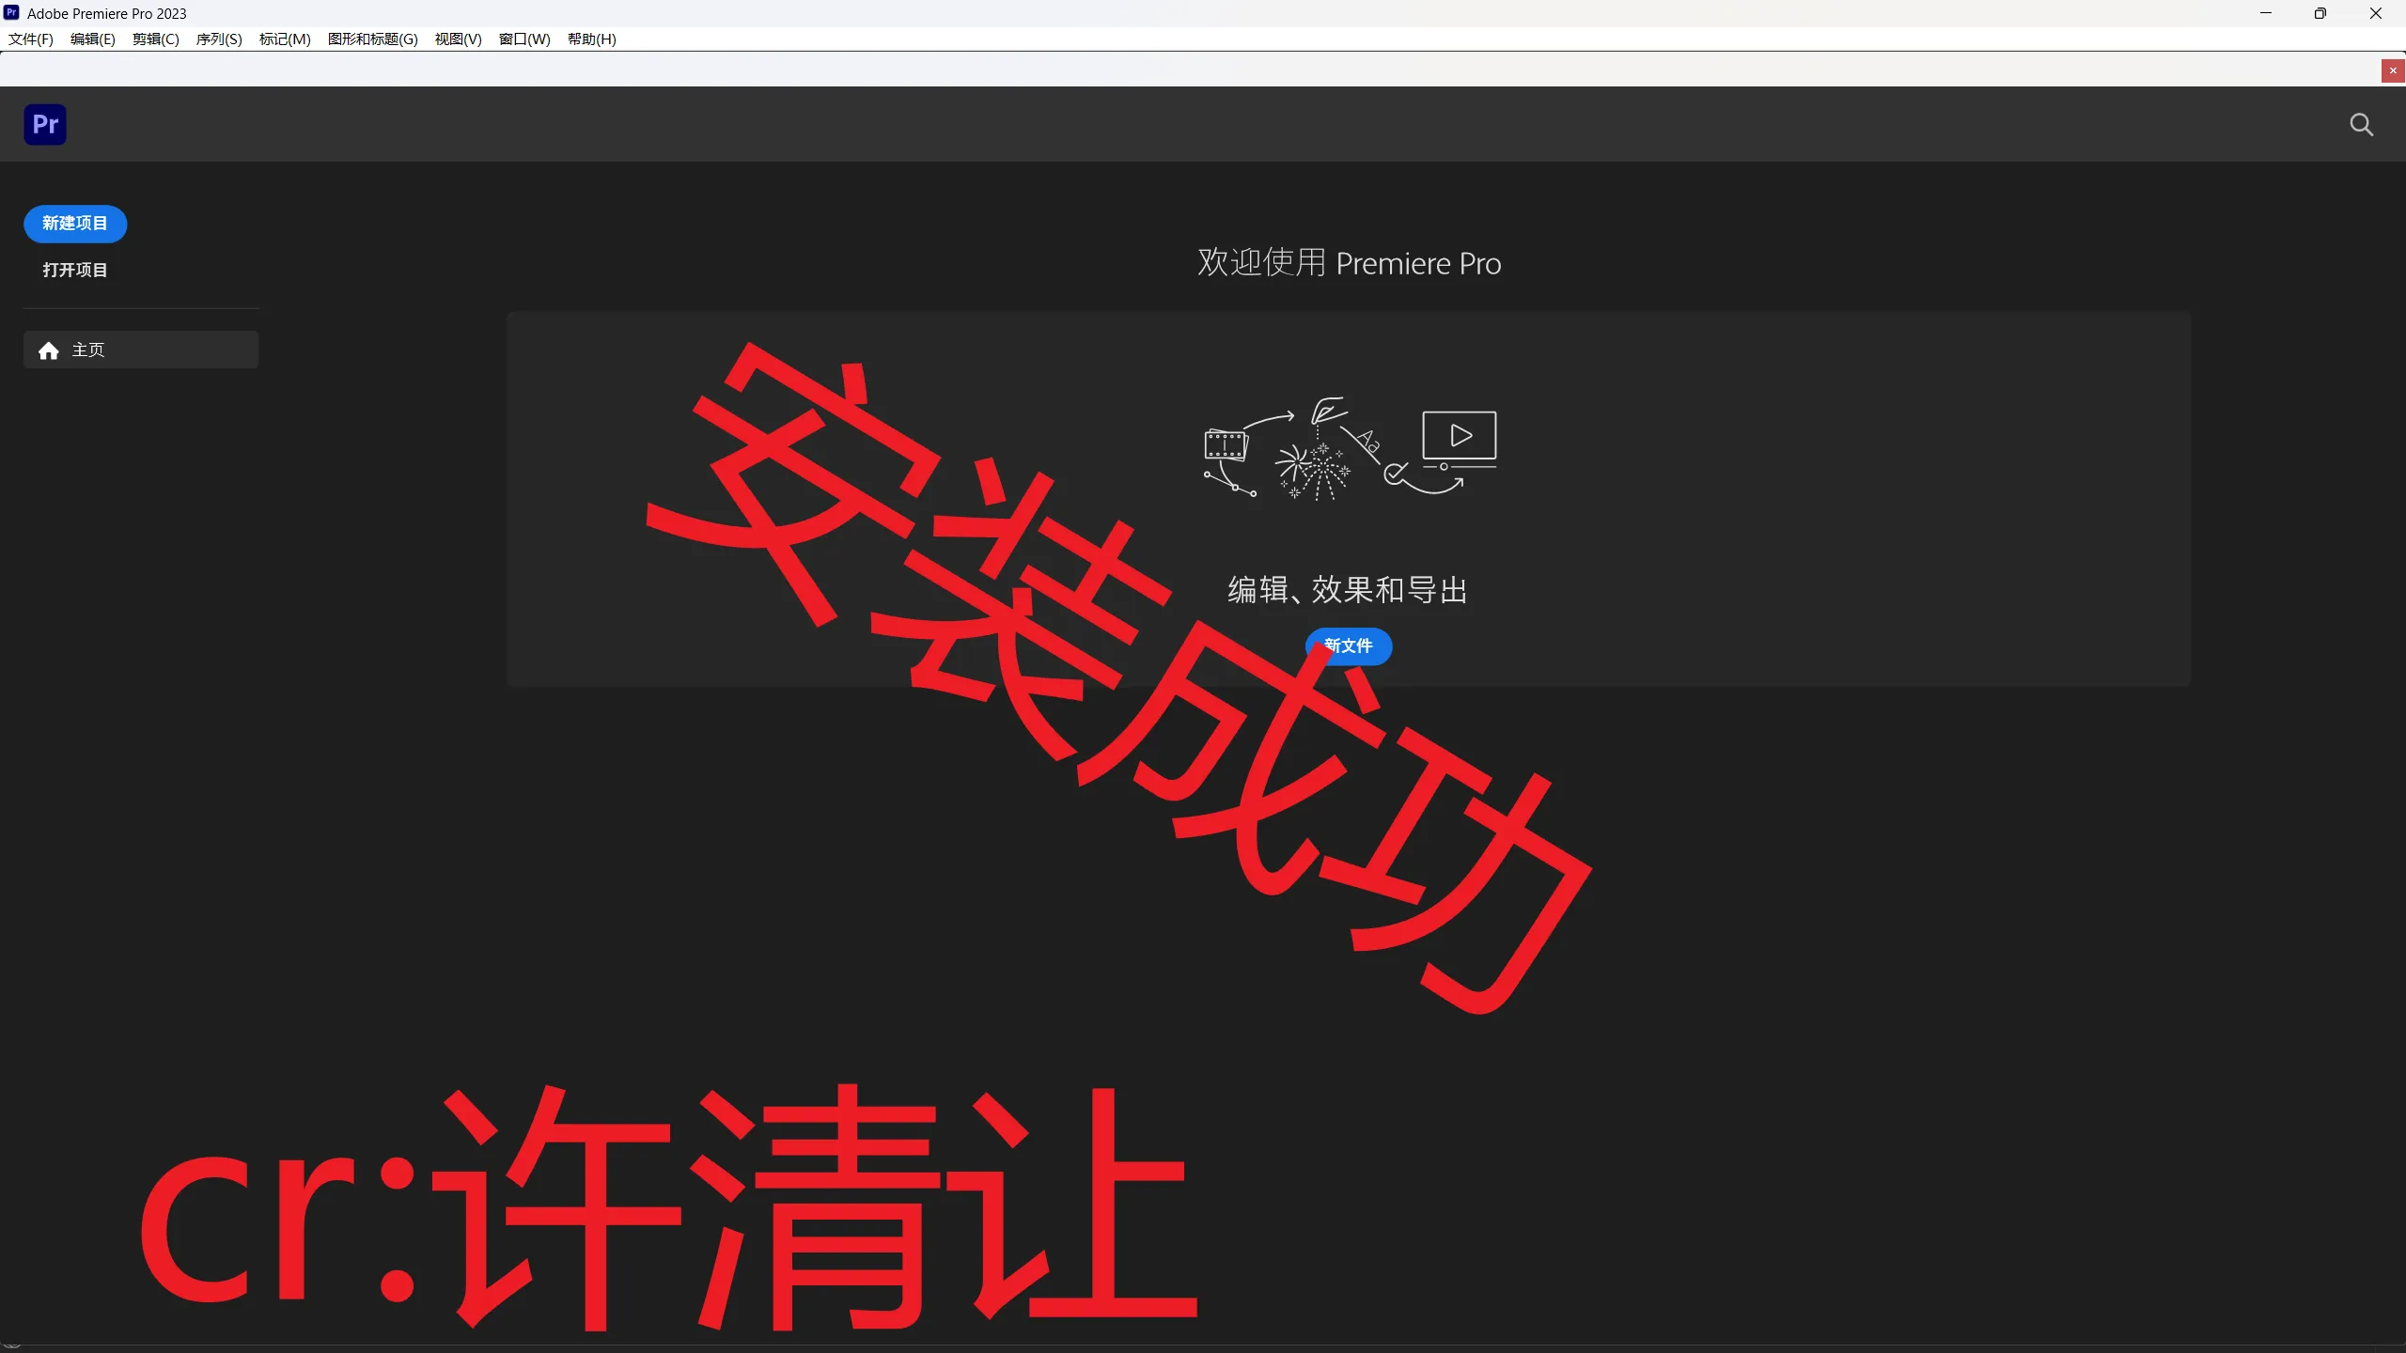Click the editing workflow illustration

(1350, 449)
